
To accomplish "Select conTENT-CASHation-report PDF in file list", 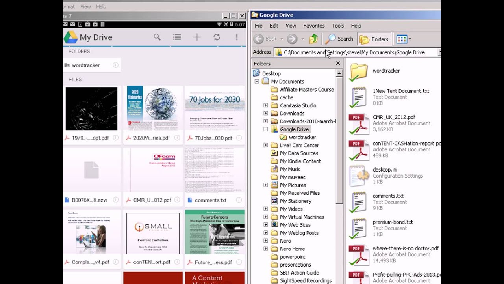I will (x=406, y=143).
